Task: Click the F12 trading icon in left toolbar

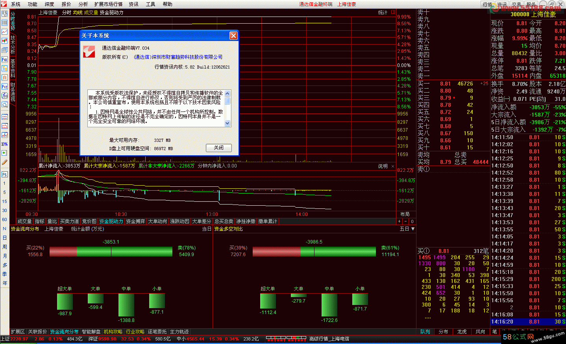Action: (5, 87)
